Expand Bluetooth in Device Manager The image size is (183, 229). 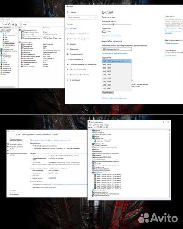point(91,130)
